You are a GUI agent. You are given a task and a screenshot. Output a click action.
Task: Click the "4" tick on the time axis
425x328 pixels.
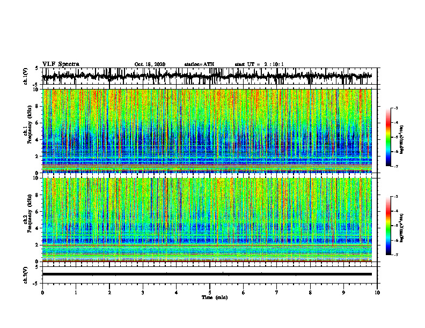coord(177,293)
